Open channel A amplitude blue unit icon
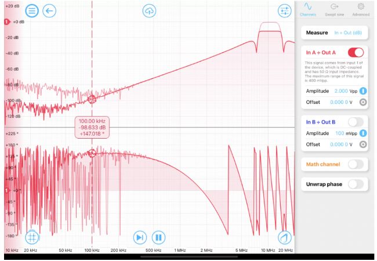 point(363,91)
